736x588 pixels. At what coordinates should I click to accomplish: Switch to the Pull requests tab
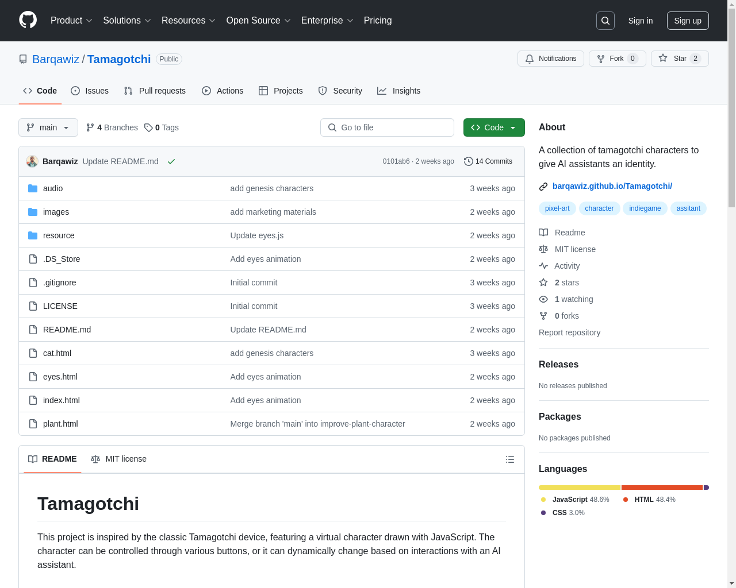pos(155,91)
